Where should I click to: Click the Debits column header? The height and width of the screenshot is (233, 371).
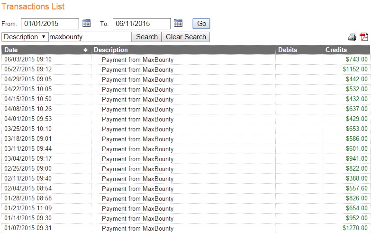click(x=288, y=50)
